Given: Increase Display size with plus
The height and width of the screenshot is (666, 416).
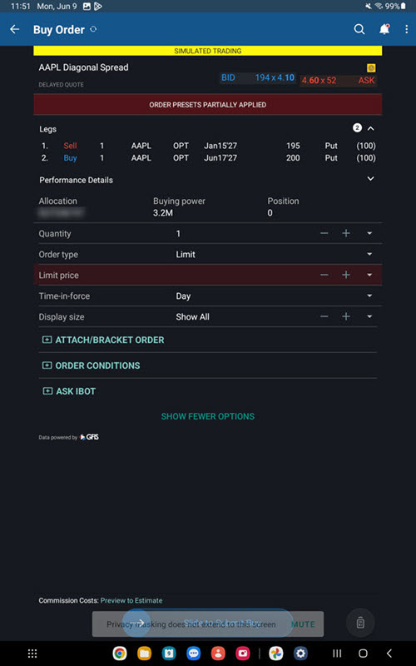Looking at the screenshot, I should point(346,317).
